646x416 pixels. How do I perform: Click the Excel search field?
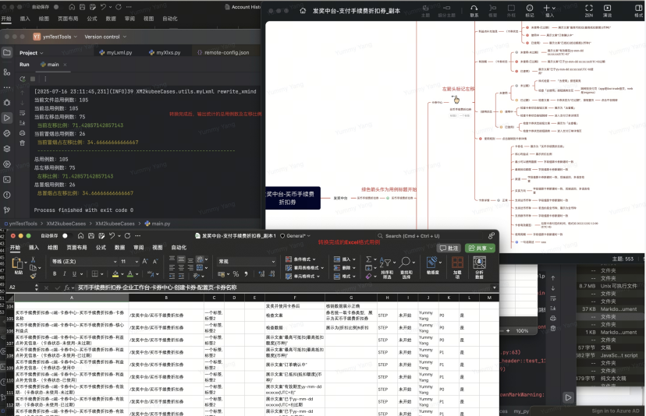coord(414,235)
